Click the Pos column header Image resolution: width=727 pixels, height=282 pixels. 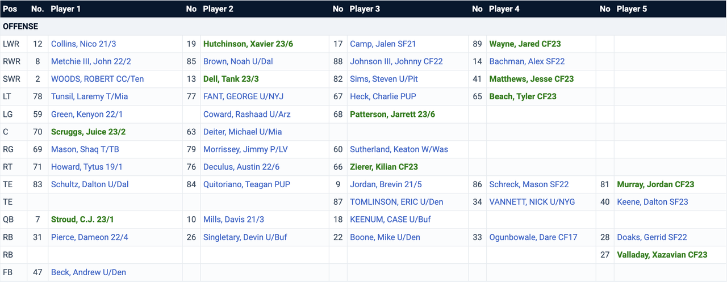click(10, 9)
